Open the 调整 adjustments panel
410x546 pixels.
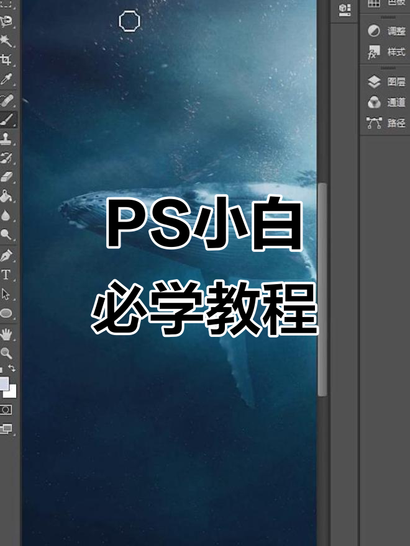pyautogui.click(x=386, y=31)
